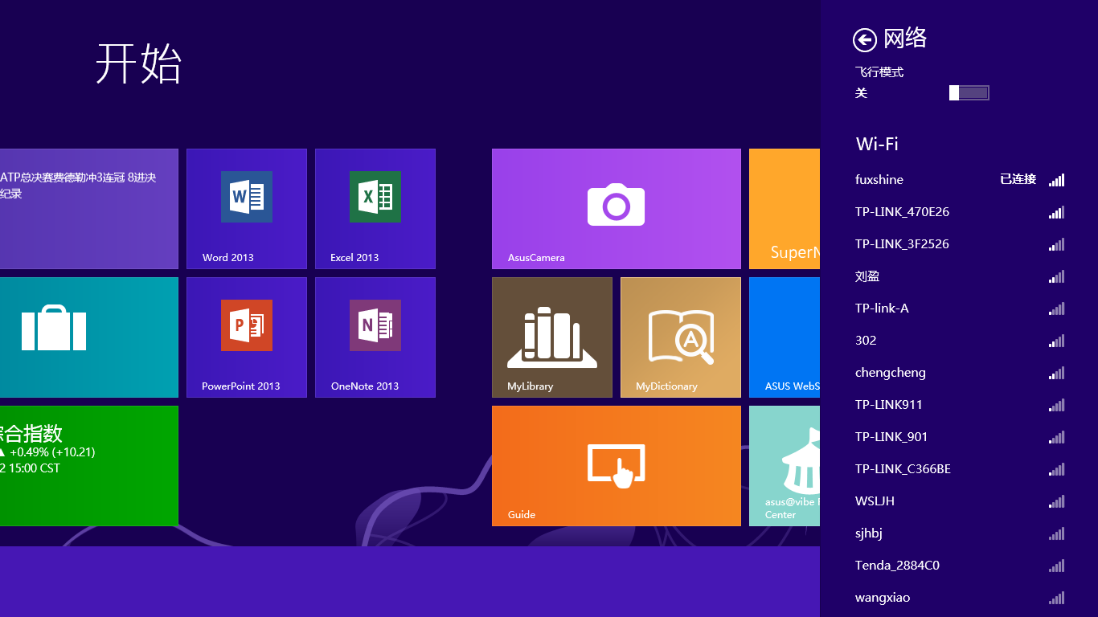The height and width of the screenshot is (617, 1098).
Task: Toggle the 飞行模式 airplane mode switch
Action: tap(969, 93)
